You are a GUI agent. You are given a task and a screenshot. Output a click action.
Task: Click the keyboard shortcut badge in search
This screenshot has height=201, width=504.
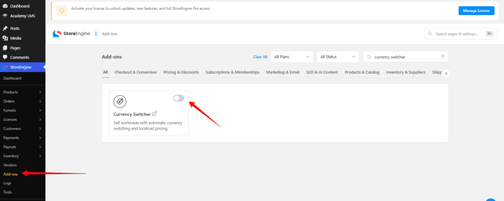pyautogui.click(x=489, y=34)
